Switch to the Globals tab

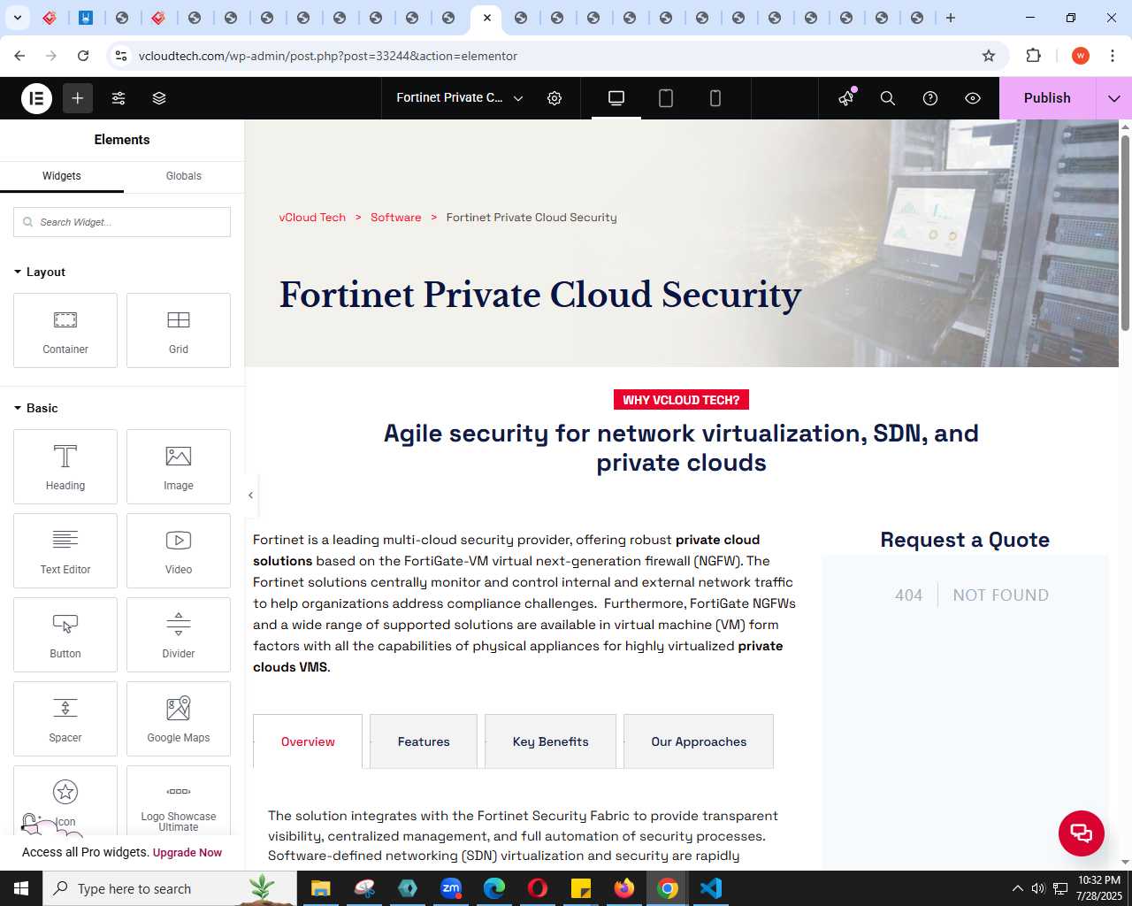point(184,176)
